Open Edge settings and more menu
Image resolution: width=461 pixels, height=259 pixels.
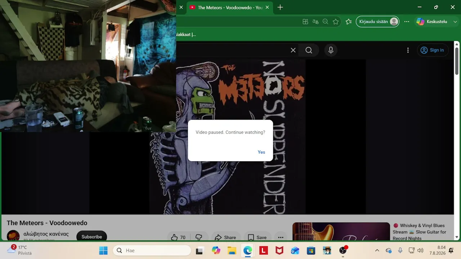tap(407, 22)
